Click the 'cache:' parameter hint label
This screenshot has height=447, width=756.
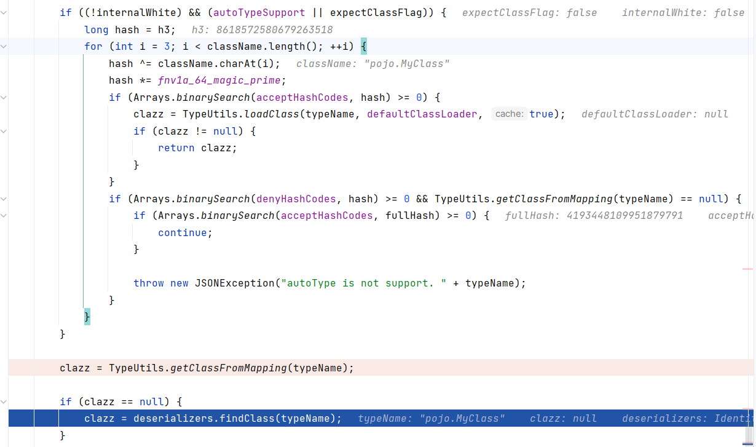(x=509, y=114)
